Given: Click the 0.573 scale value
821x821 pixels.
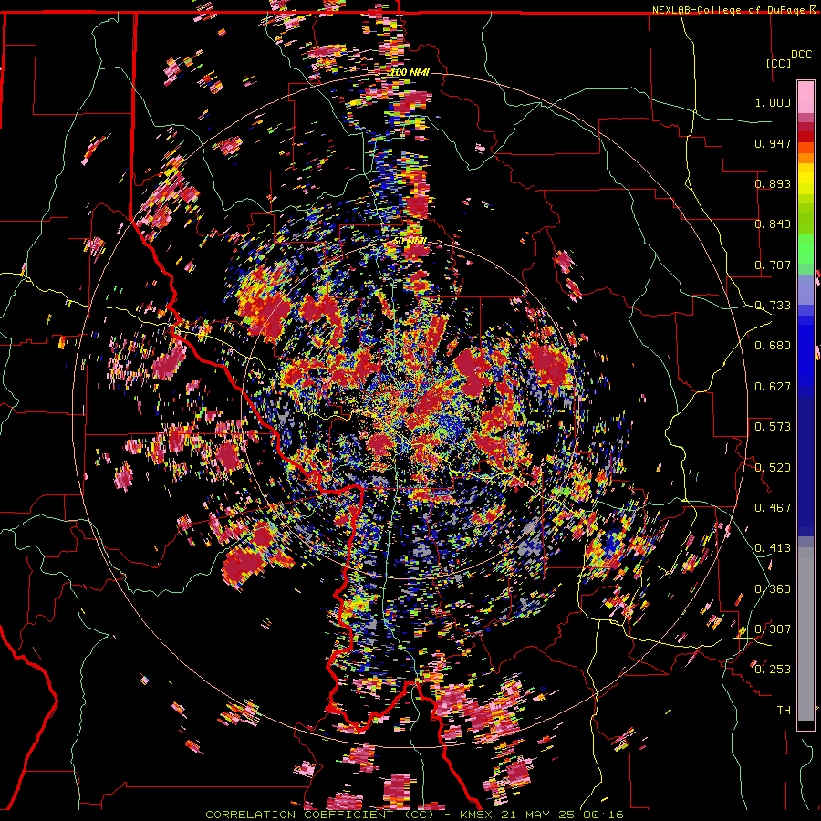Looking at the screenshot, I should click(x=773, y=427).
